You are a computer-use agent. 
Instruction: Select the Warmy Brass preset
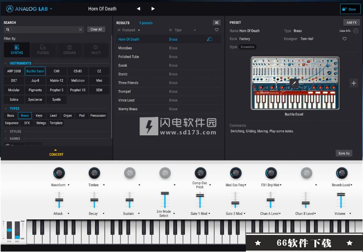coord(169,109)
